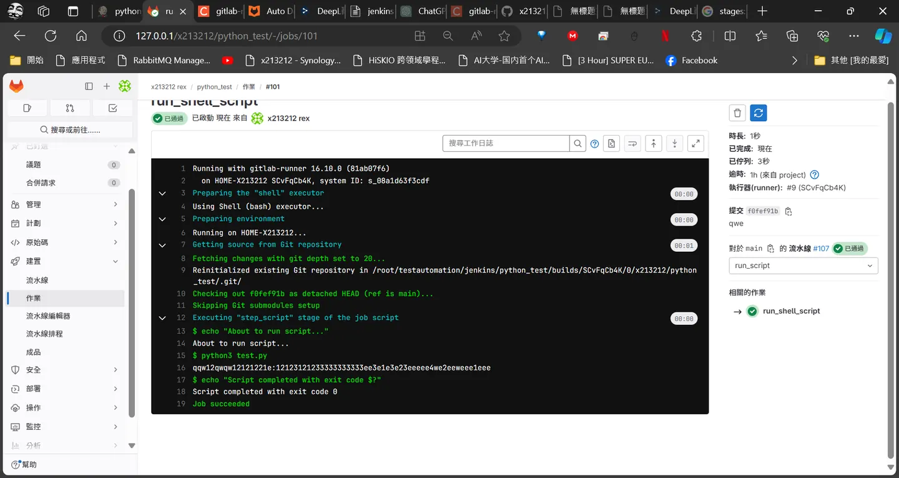899x478 pixels.
Task: Jump to top of job log
Action: click(x=653, y=144)
